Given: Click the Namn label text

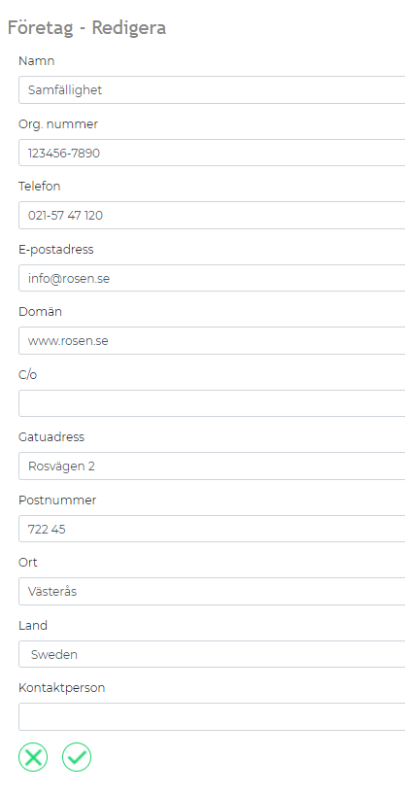Looking at the screenshot, I should pos(37,61).
